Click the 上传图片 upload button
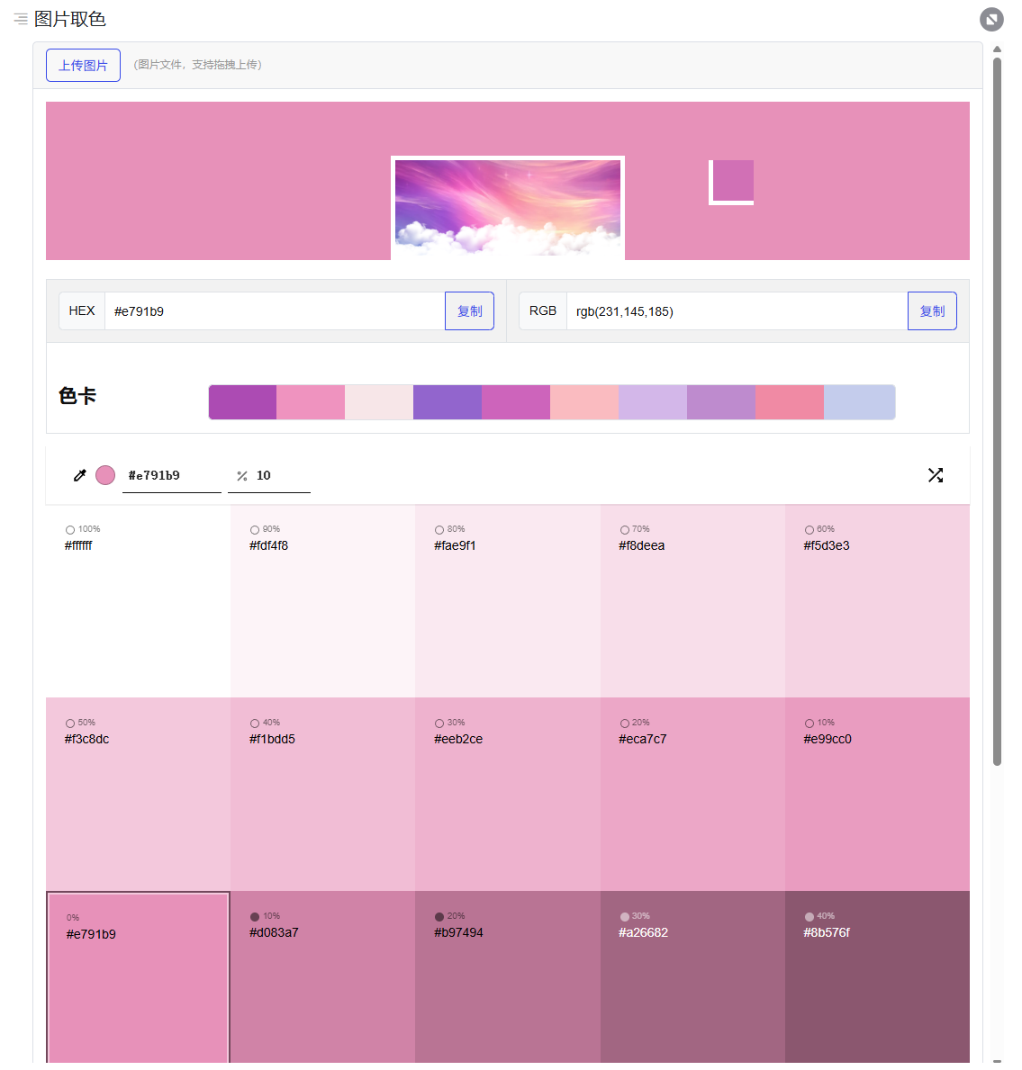The width and height of the screenshot is (1022, 1070). pyautogui.click(x=83, y=66)
